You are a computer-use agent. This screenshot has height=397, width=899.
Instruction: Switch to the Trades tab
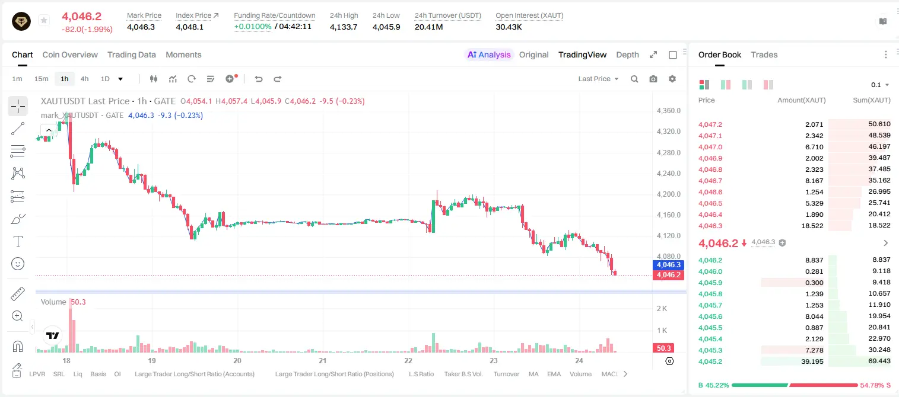pos(764,55)
